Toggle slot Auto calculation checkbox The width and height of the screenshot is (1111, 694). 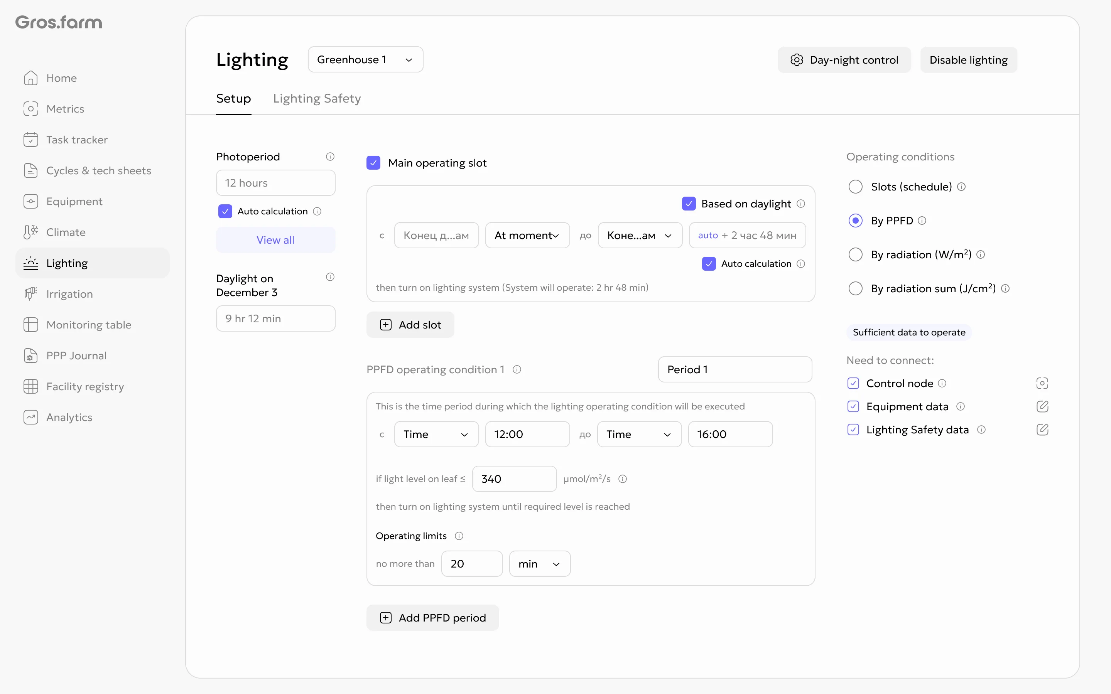tap(709, 263)
